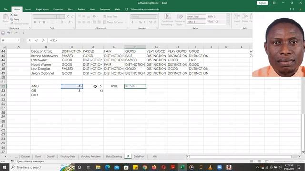
Task: Select the cell containing TRUE
Action: coord(114,86)
